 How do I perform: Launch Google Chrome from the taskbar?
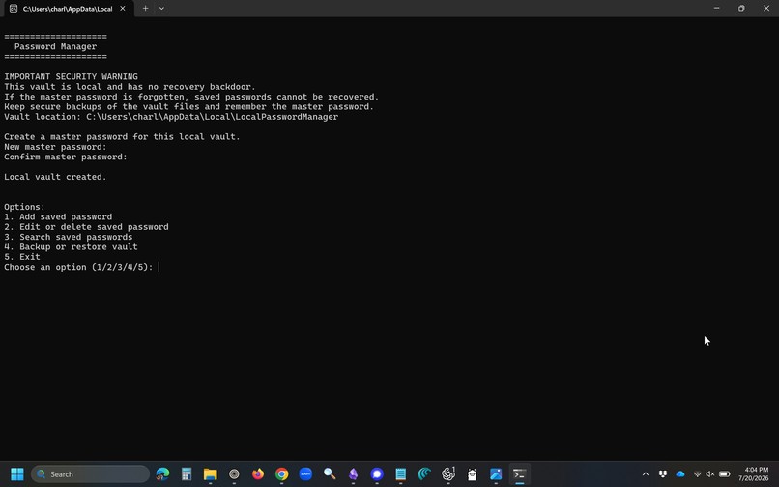(281, 474)
